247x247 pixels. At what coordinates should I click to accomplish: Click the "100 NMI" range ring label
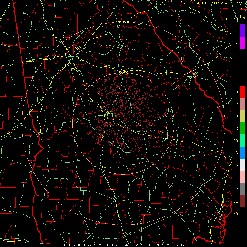123,22
